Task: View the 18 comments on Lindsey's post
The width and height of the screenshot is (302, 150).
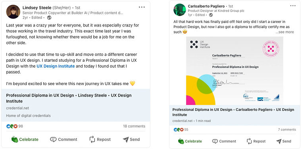Action: (134, 126)
